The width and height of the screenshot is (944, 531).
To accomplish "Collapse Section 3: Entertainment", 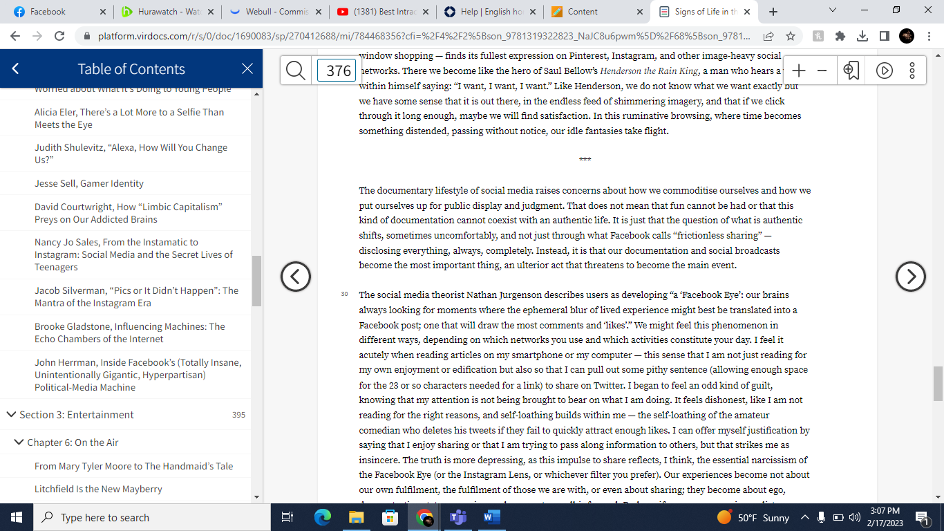I will coord(11,415).
